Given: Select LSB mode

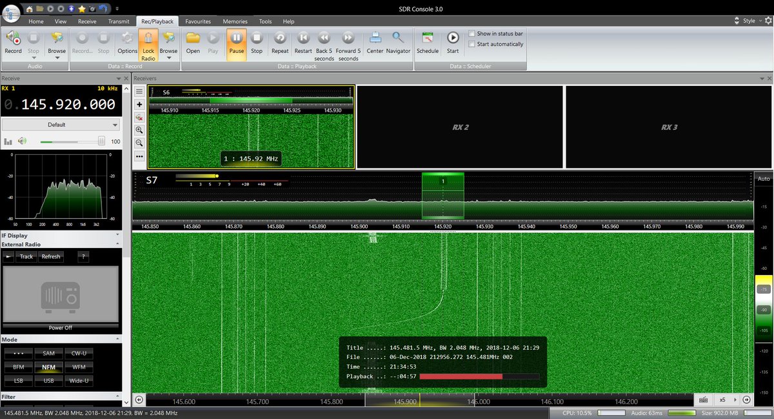Looking at the screenshot, I should [x=18, y=380].
